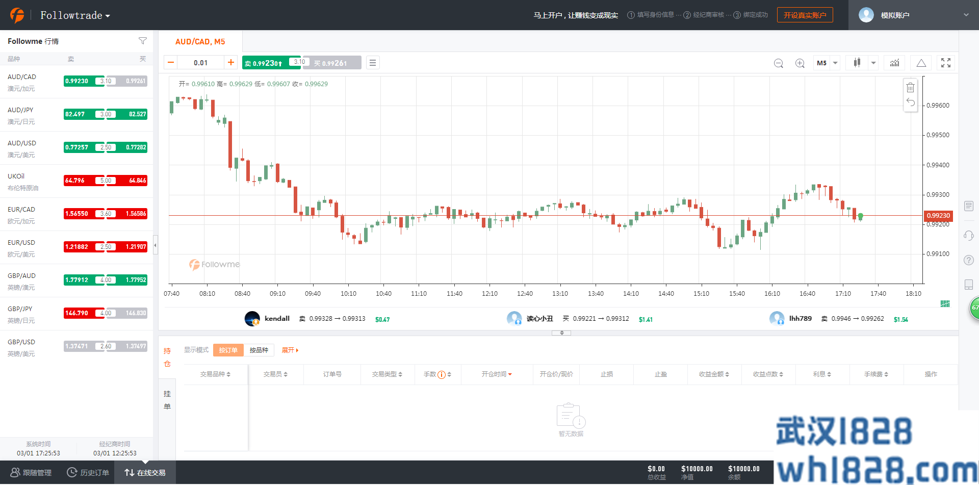Open 历史订单 history orders tab
The width and height of the screenshot is (979, 485).
click(x=88, y=473)
